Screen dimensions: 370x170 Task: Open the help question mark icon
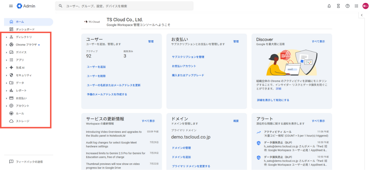coord(347,6)
